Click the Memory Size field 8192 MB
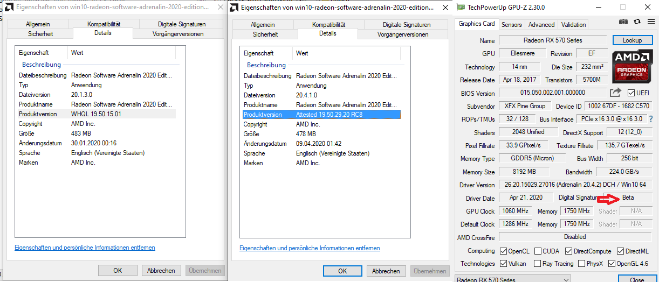This screenshot has height=282, width=659. pyautogui.click(x=524, y=172)
